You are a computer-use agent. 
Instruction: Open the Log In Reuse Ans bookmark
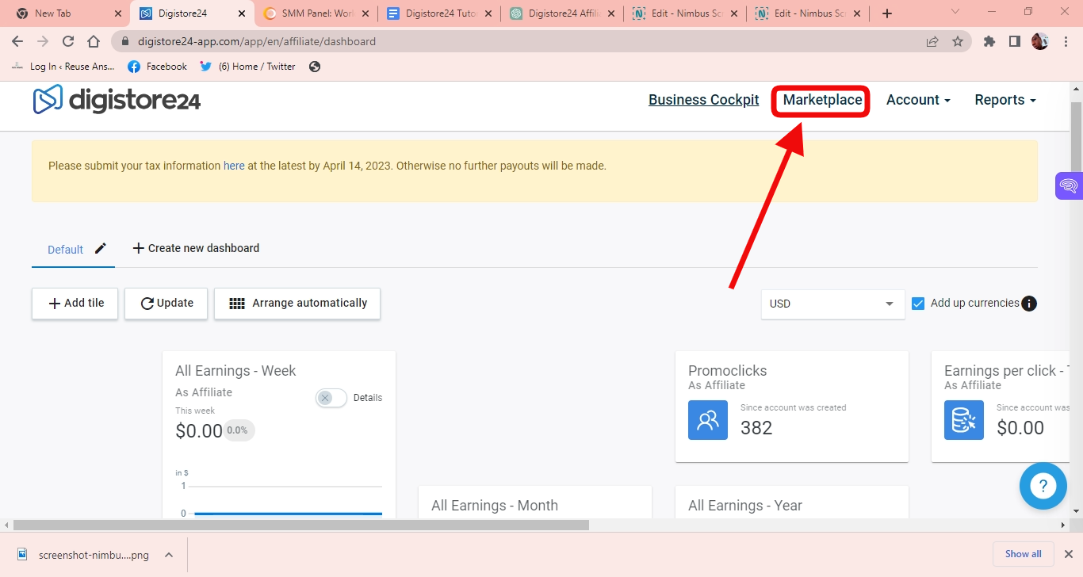[64, 67]
